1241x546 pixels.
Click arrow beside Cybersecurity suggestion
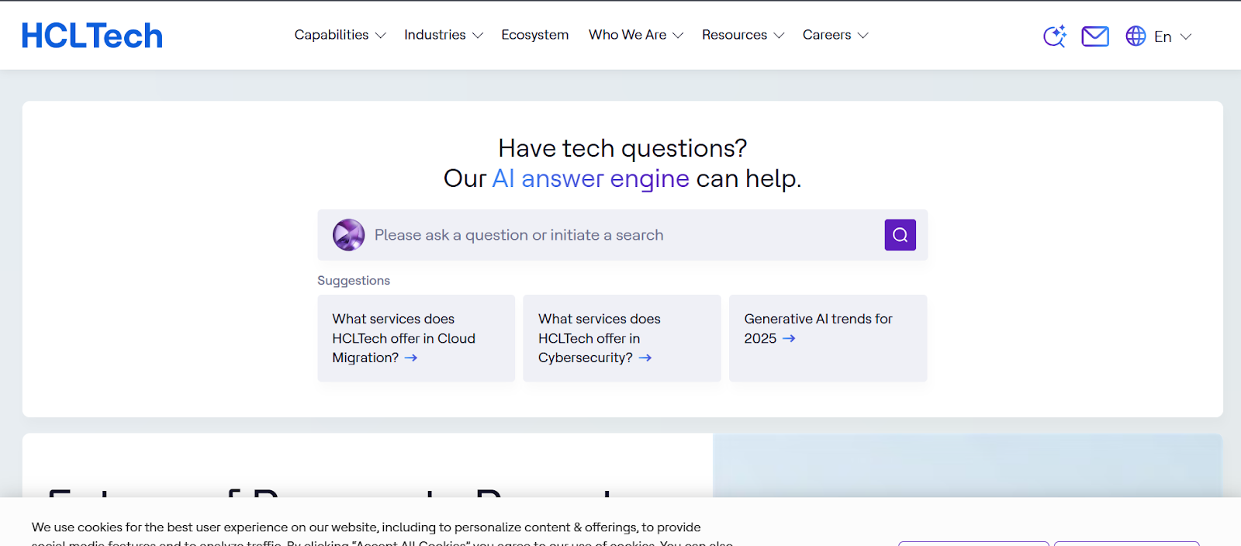click(645, 358)
